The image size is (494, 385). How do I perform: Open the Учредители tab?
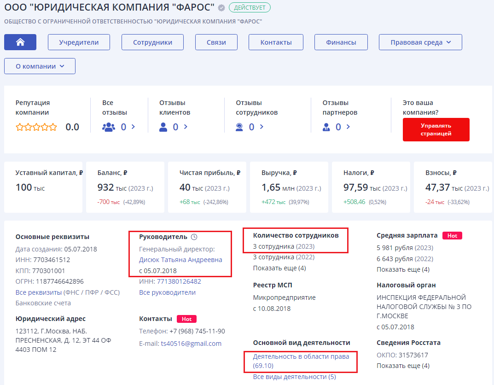click(79, 42)
